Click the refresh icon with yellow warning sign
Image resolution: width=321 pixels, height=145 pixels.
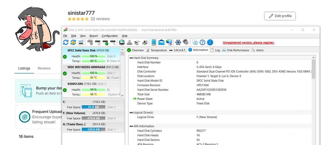point(73,42)
